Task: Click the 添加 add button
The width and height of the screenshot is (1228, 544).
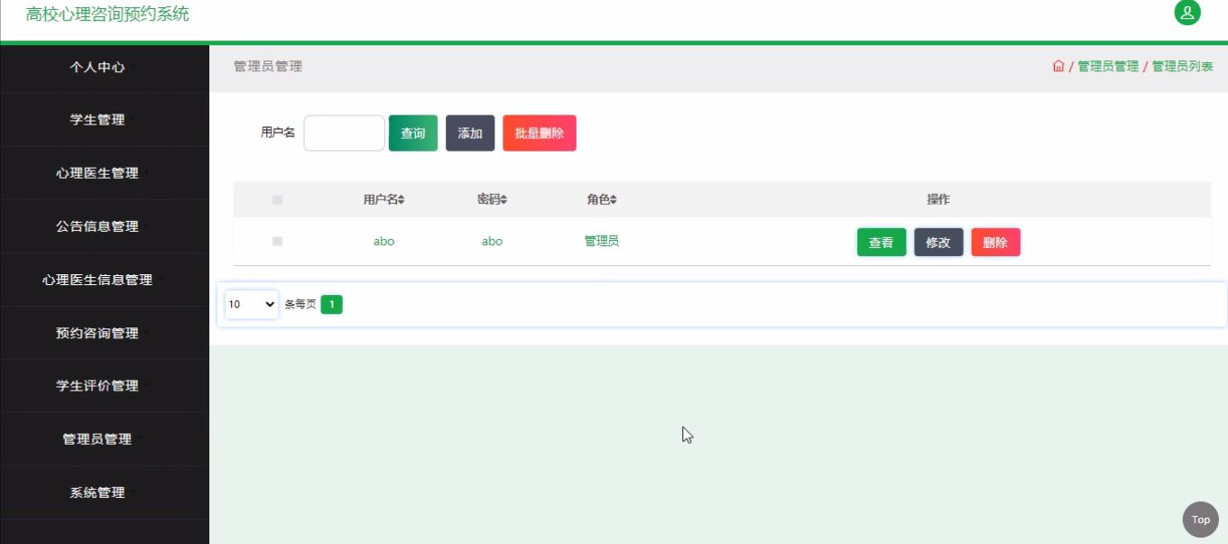Action: [x=470, y=133]
